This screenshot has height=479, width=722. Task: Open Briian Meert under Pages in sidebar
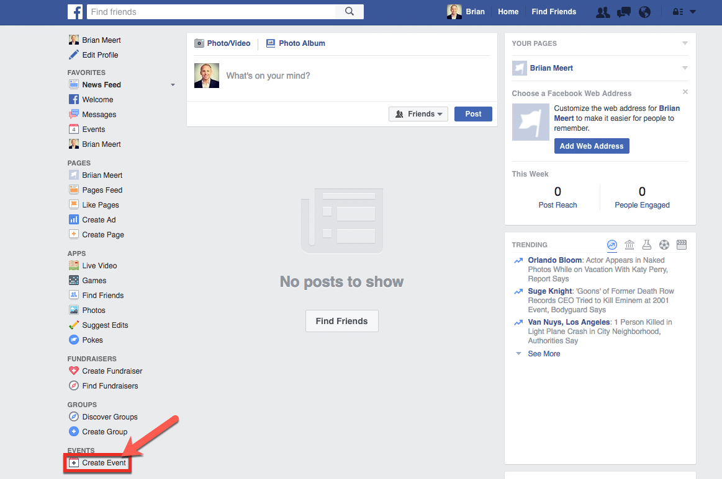click(102, 175)
